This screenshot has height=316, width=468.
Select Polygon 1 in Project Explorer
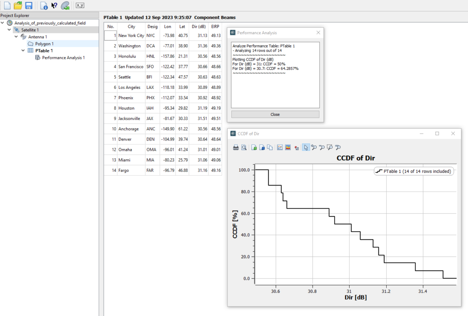tap(44, 44)
